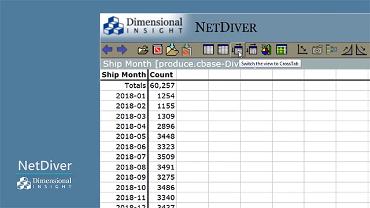Open a file with the folder icon
Image resolution: width=370 pixels, height=208 pixels.
[x=143, y=50]
